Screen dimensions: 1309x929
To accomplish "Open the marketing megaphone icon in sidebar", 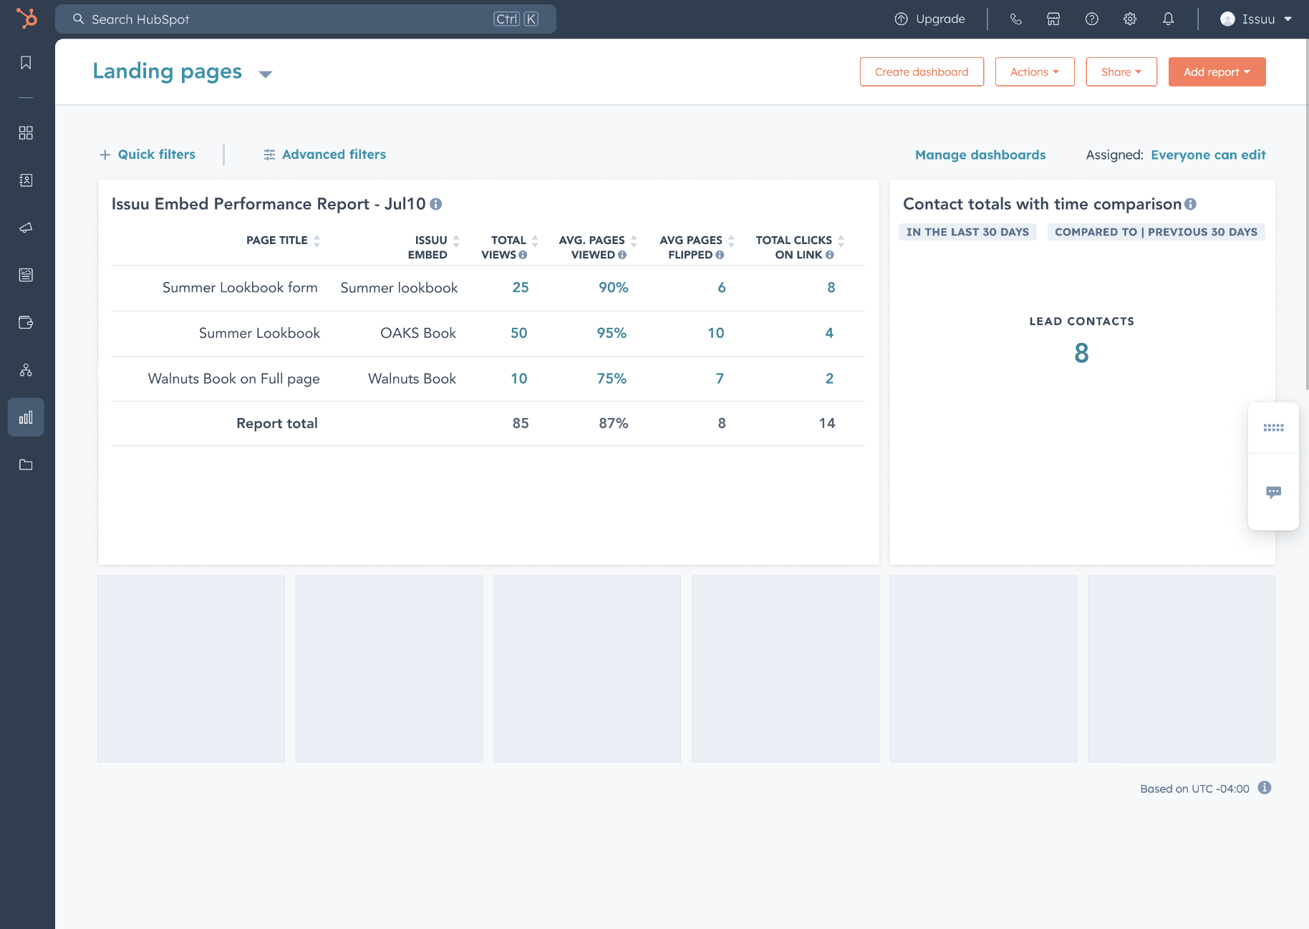I will point(26,228).
